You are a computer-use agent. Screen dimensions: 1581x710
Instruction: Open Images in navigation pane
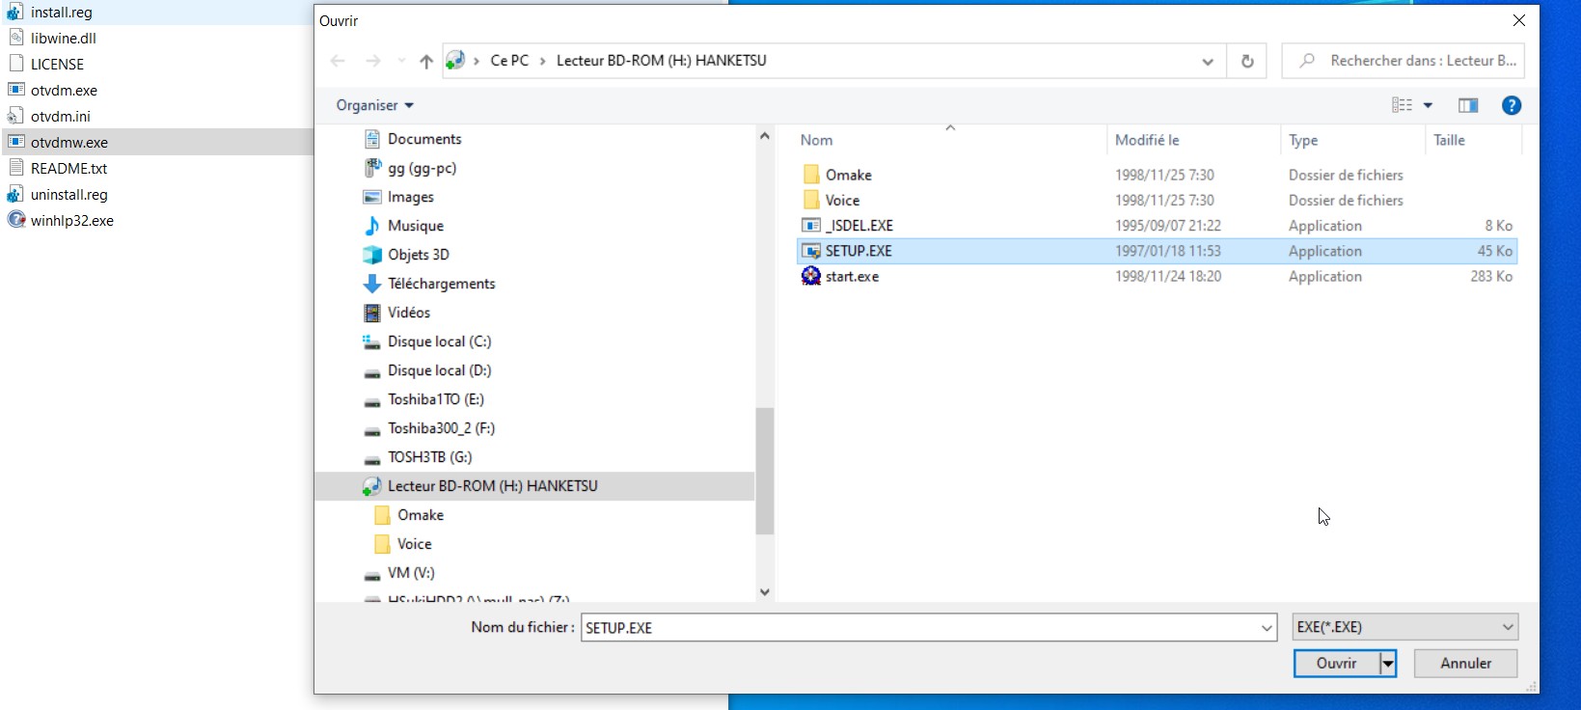coord(410,197)
